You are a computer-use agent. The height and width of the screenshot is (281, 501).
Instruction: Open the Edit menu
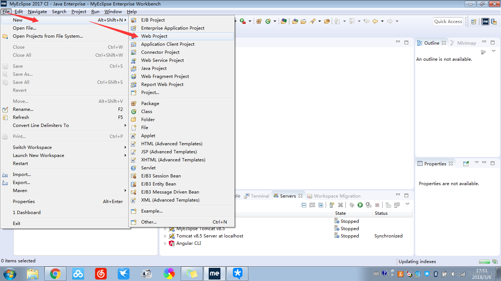tap(19, 11)
